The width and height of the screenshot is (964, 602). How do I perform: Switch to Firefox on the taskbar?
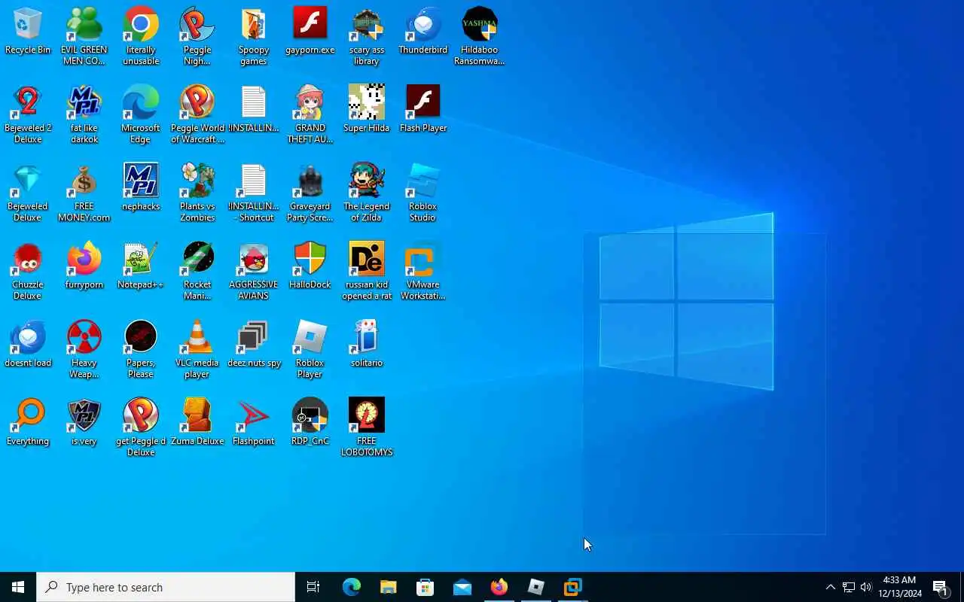pos(499,587)
